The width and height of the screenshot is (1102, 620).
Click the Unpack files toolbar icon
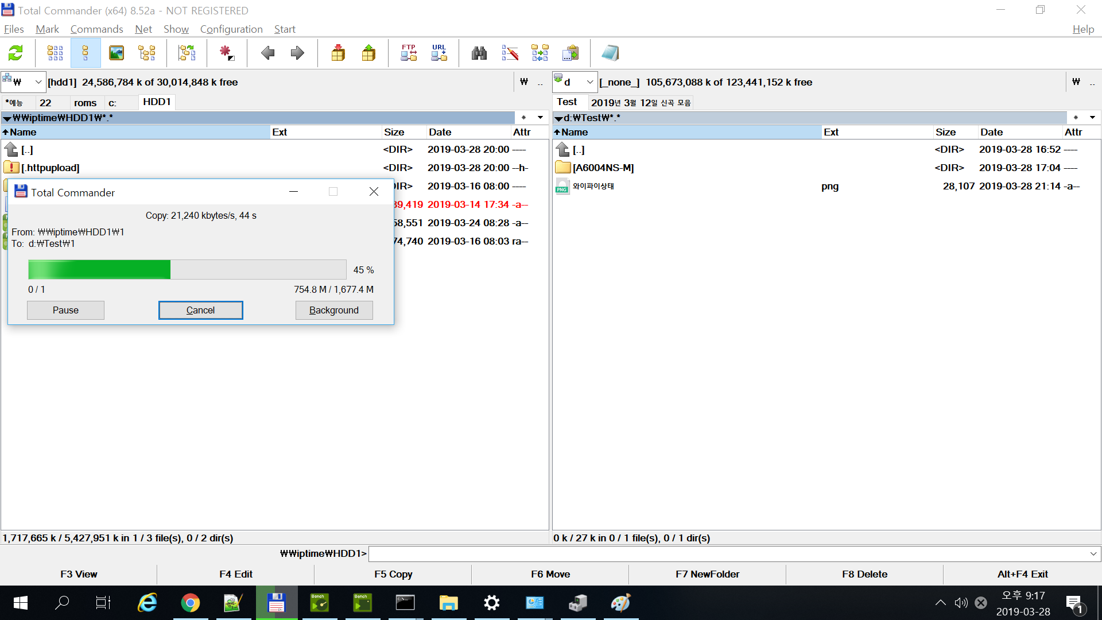368,53
